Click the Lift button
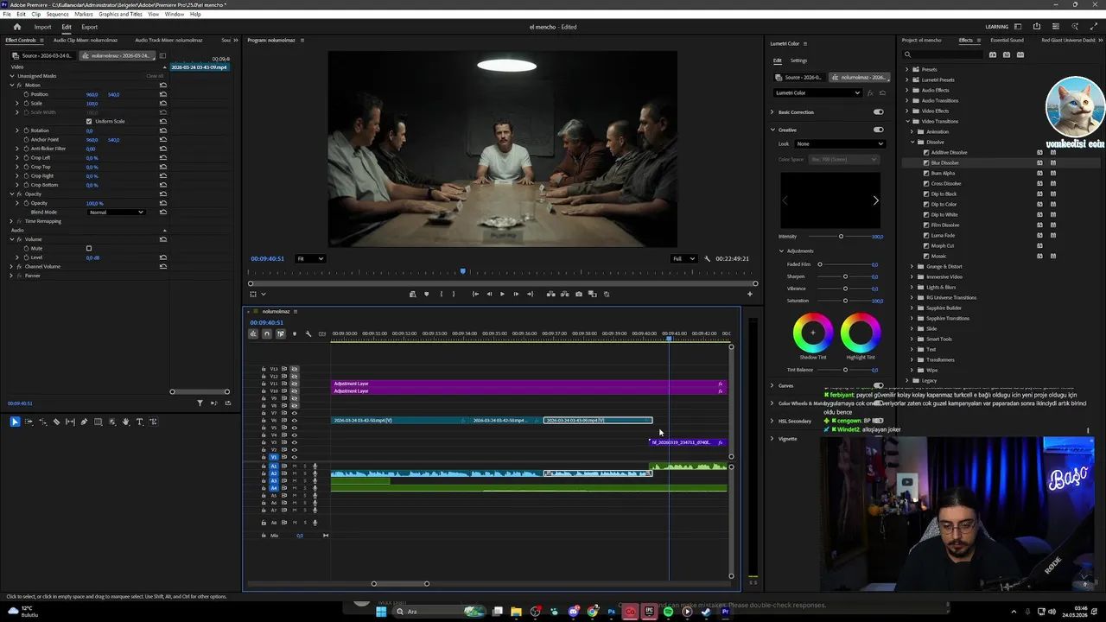Image resolution: width=1106 pixels, height=622 pixels. pos(550,294)
